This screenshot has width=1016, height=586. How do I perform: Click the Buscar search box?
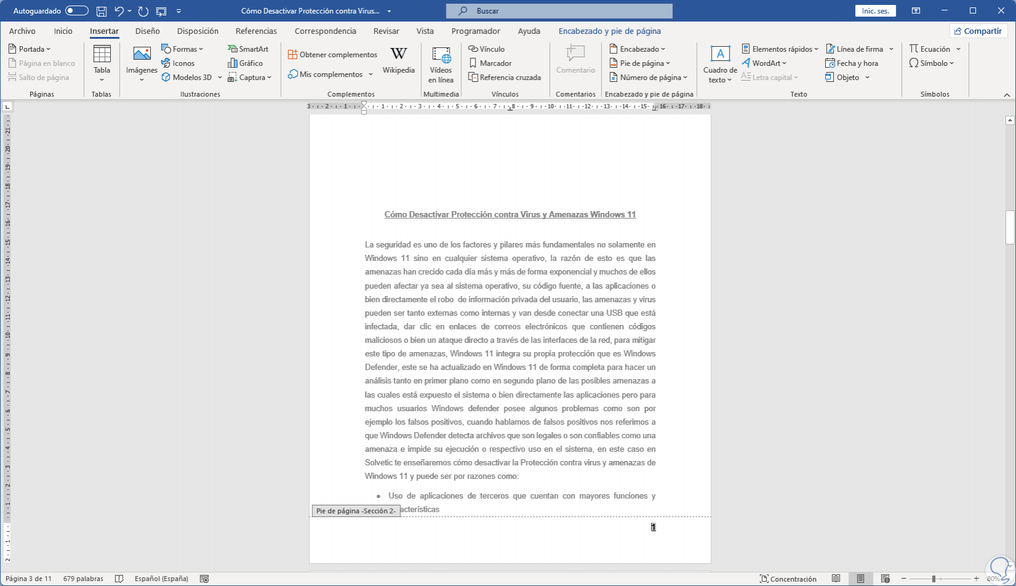[x=559, y=11]
